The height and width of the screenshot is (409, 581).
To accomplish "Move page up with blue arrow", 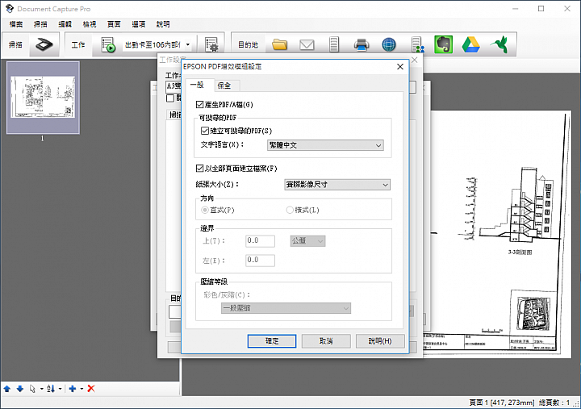I will pyautogui.click(x=7, y=389).
